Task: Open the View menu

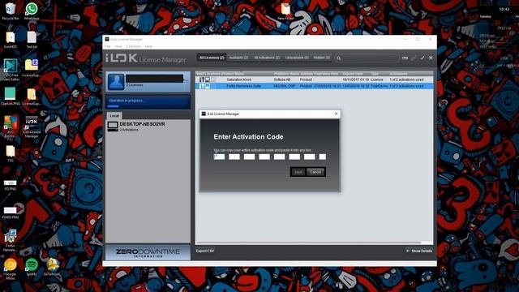Action: (x=118, y=47)
